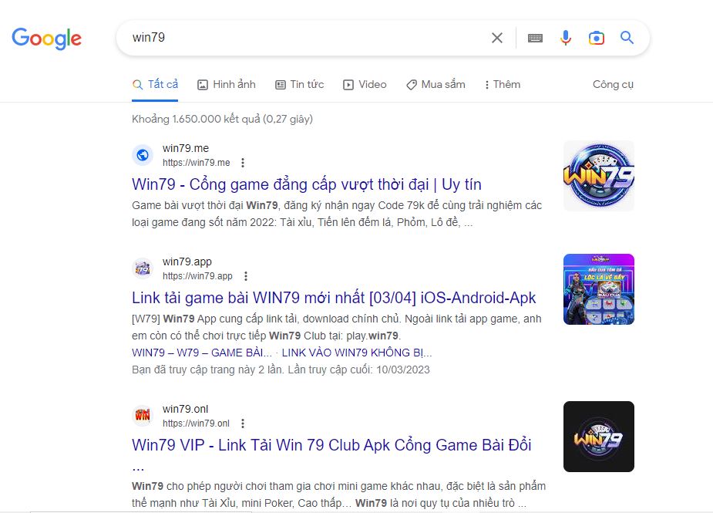Open the Video results tab
713x513 pixels.
tap(365, 84)
